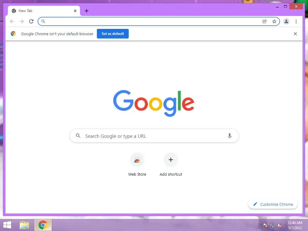Minimize the Chrome window
Viewport: 308px width, 231px height.
277,7
